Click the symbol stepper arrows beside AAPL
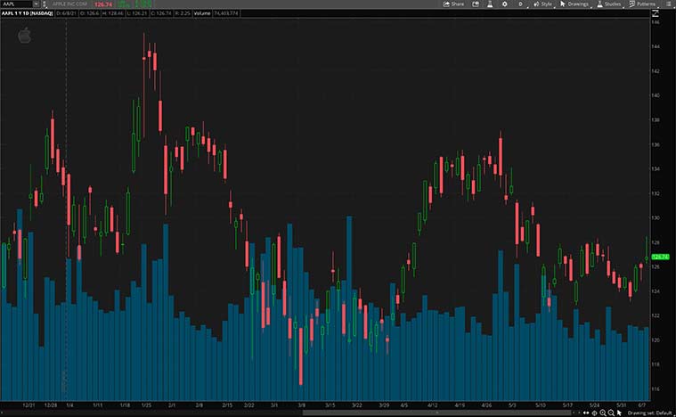676x417 pixels. 44,4
